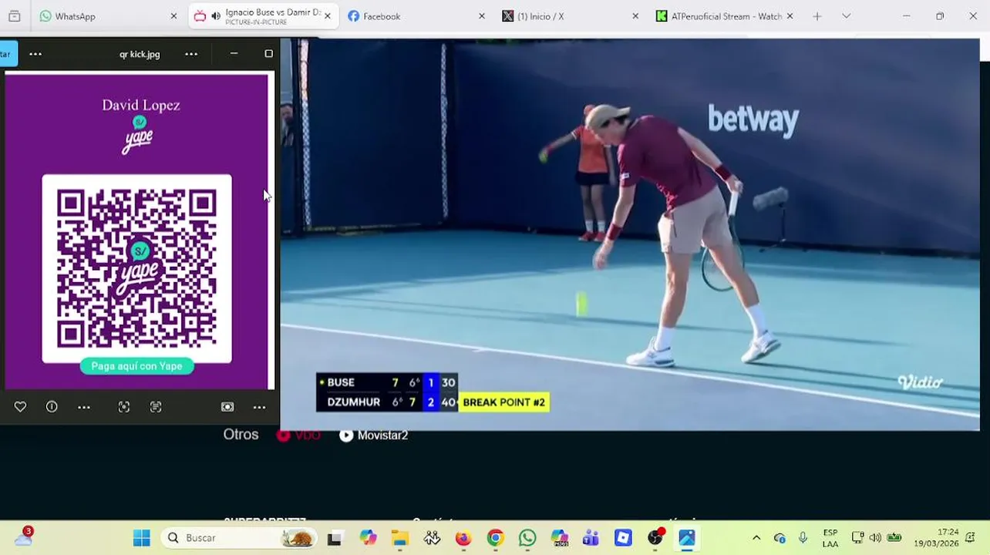The height and width of the screenshot is (555, 990).
Task: Open Microsoft Teams from taskbar
Action: click(591, 538)
